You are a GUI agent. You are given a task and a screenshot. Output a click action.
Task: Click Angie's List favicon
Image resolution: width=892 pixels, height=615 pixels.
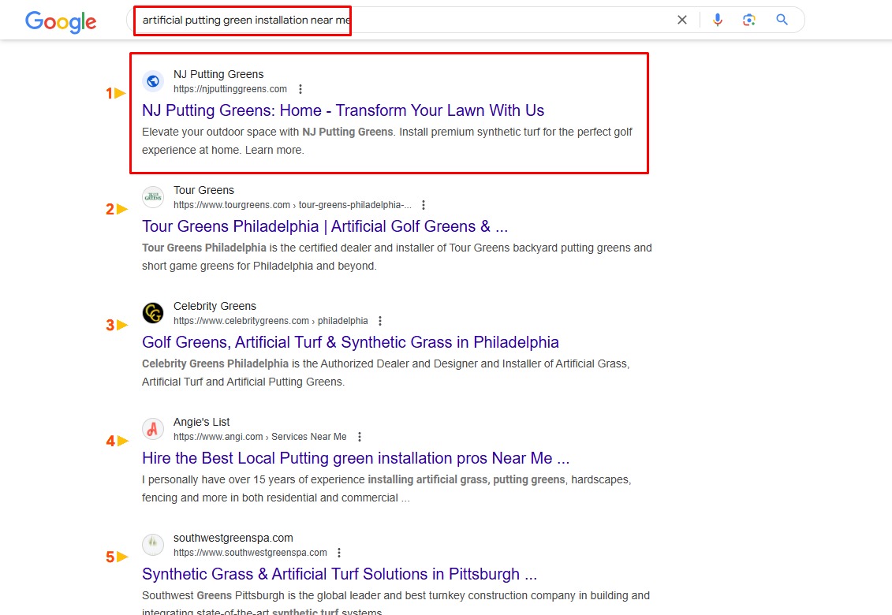[x=153, y=430]
